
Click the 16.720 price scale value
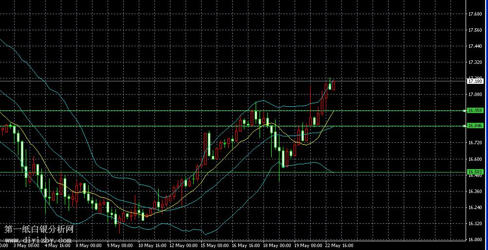(x=475, y=143)
